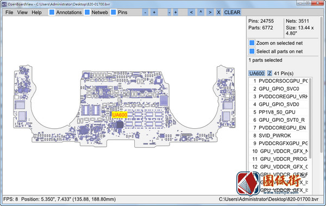Click the Z button next to UA600
Image resolution: width=326 pixels, height=206 pixels.
pyautogui.click(x=269, y=73)
